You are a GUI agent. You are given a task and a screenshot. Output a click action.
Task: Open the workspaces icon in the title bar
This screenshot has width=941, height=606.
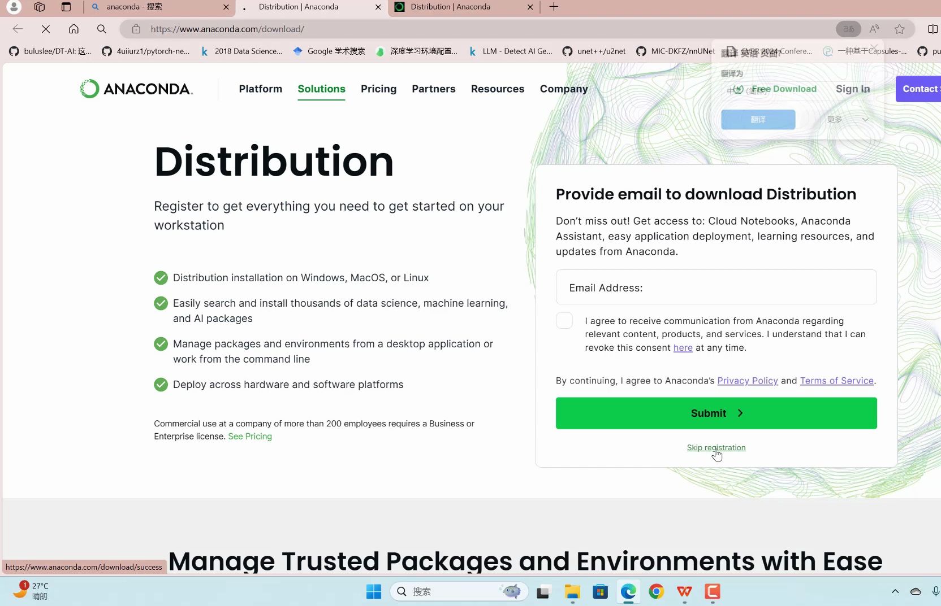click(x=40, y=7)
